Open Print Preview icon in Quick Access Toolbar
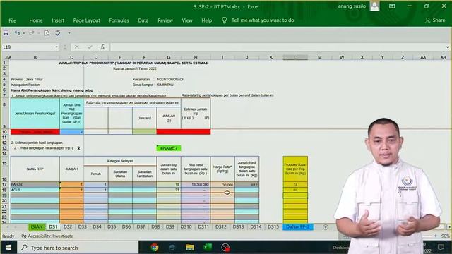The height and width of the screenshot is (254, 452). (x=47, y=33)
